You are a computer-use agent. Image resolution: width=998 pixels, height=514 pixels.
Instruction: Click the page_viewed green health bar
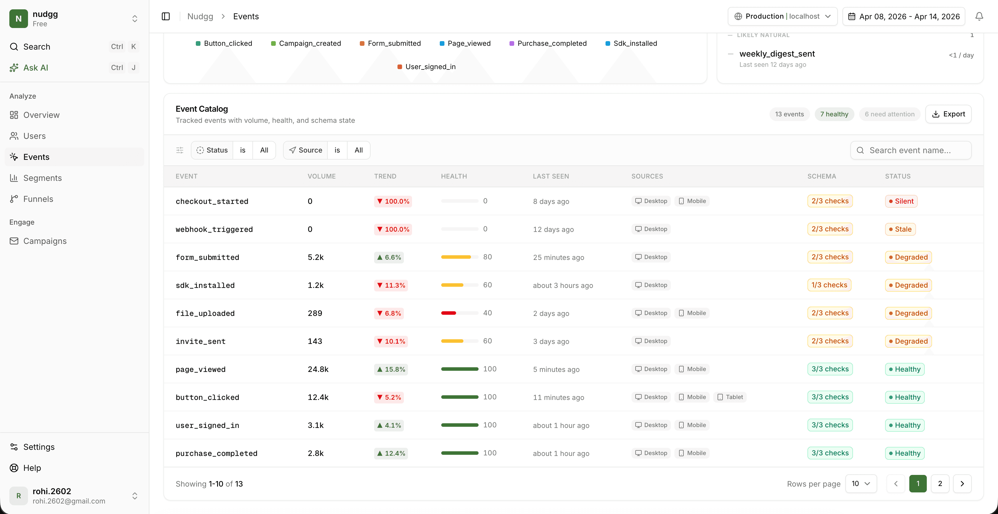click(x=460, y=369)
